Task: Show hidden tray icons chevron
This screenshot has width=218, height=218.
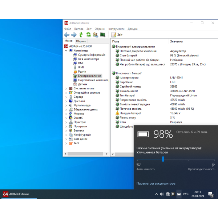Action: (x=156, y=194)
